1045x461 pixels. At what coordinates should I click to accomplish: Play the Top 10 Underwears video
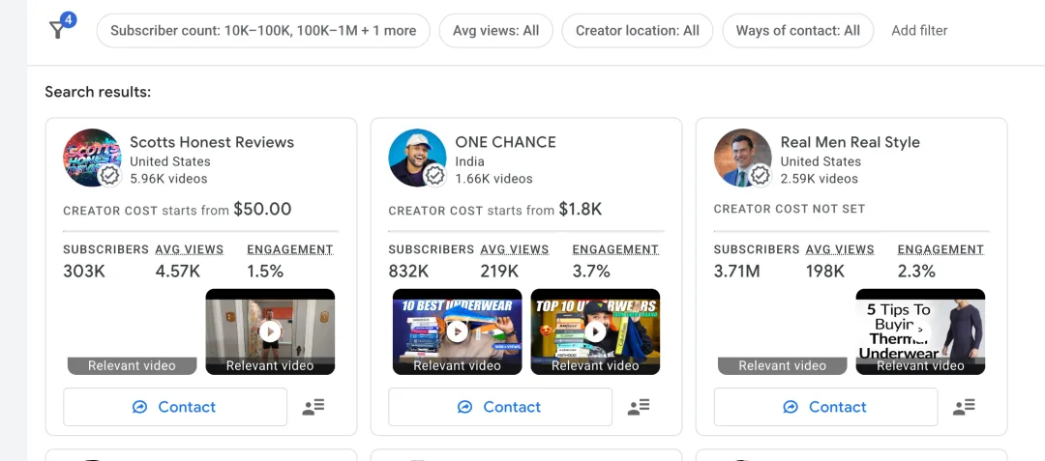pyautogui.click(x=595, y=331)
